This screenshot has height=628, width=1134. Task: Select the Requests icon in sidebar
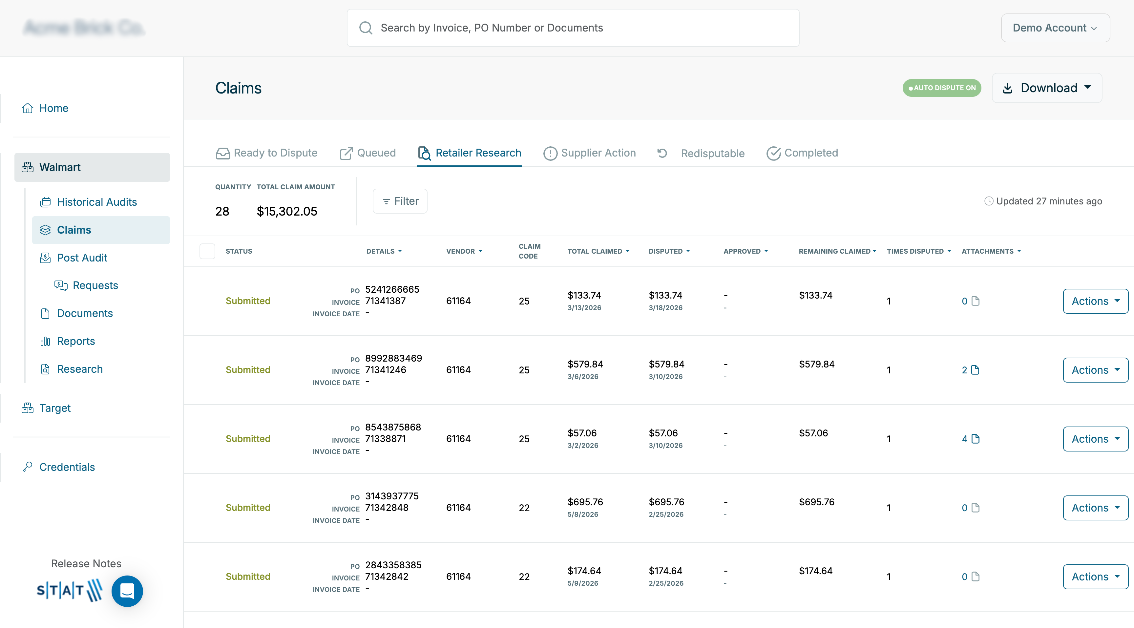click(61, 285)
